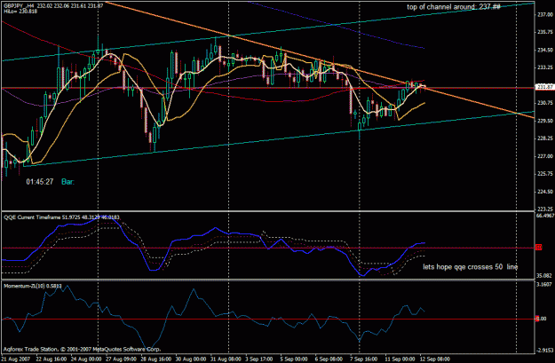Click the red 50 level marker on QQE axis
555x363 pixels.
[x=538, y=248]
